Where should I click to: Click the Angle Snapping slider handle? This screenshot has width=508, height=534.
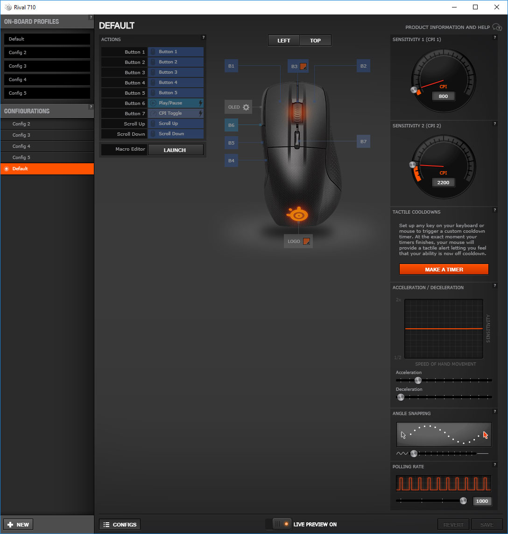(414, 453)
